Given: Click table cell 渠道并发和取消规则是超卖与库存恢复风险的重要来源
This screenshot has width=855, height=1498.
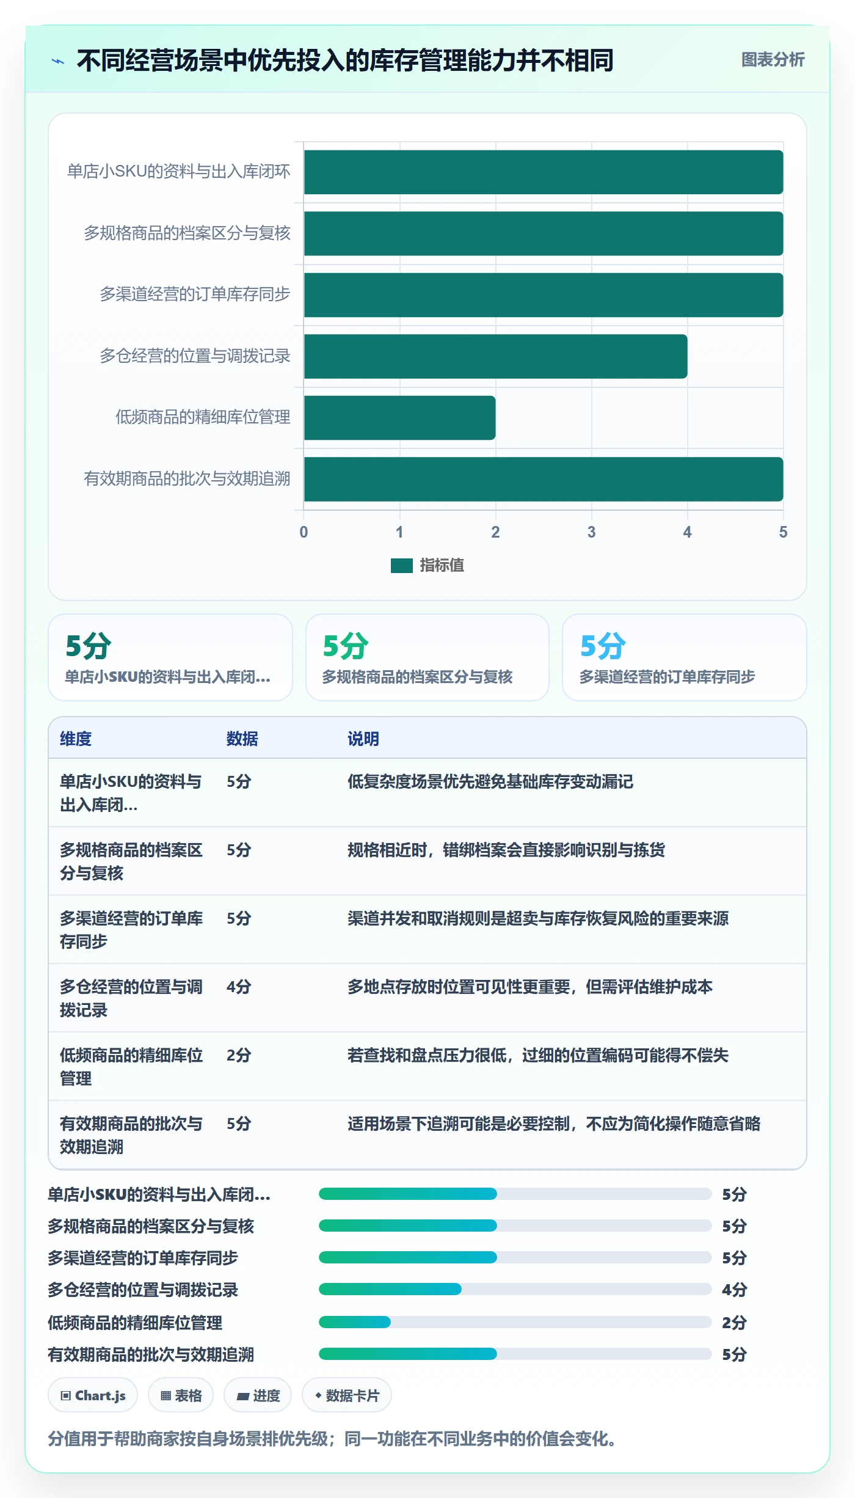Looking at the screenshot, I should click(x=538, y=918).
